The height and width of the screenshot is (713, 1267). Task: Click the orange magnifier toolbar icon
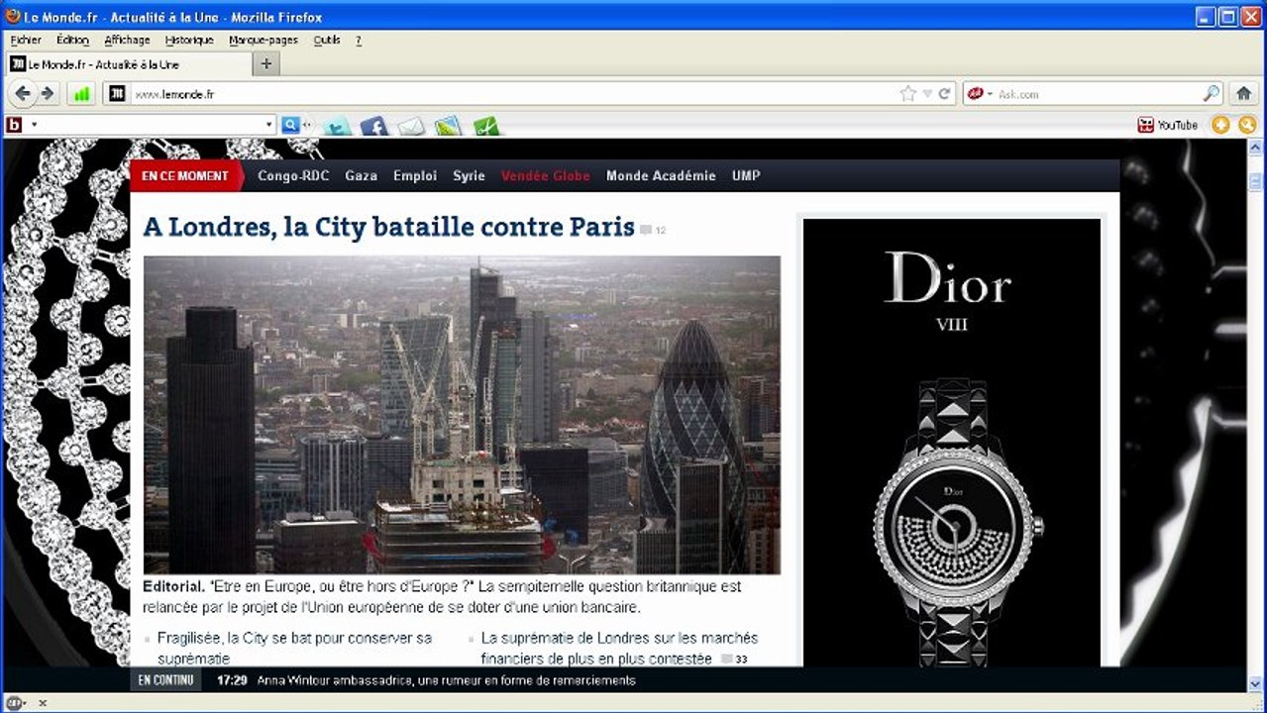[1247, 125]
